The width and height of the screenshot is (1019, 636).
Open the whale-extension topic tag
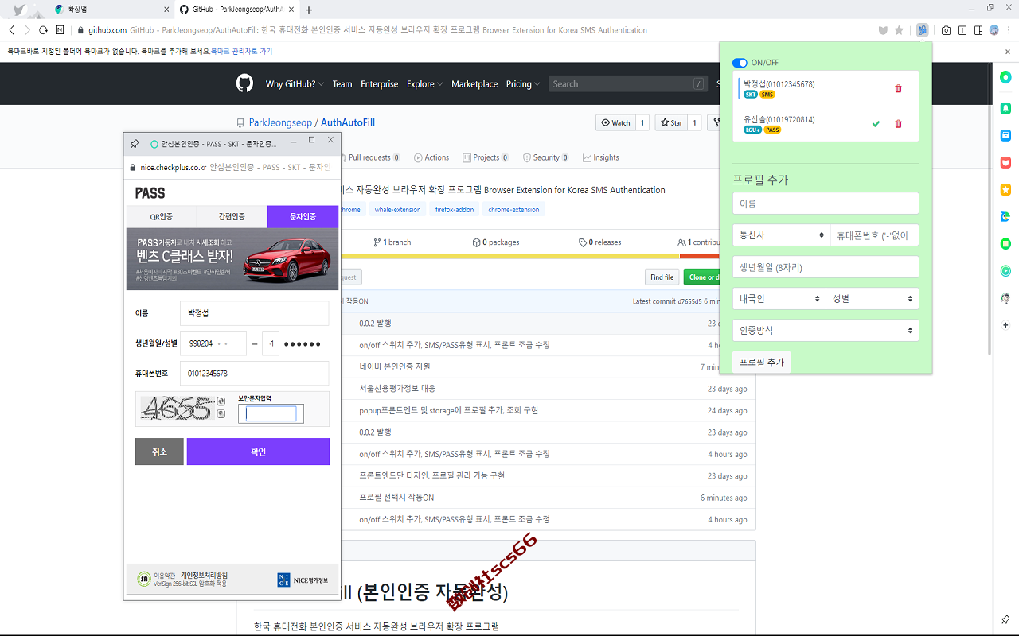(397, 210)
